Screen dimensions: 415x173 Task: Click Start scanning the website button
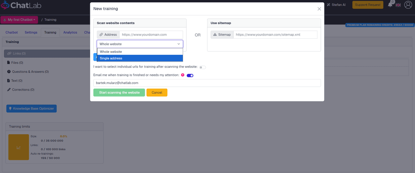pyautogui.click(x=119, y=93)
